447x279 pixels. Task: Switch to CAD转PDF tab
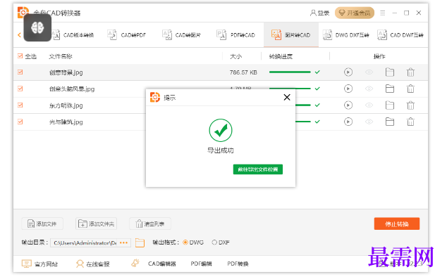click(x=127, y=35)
